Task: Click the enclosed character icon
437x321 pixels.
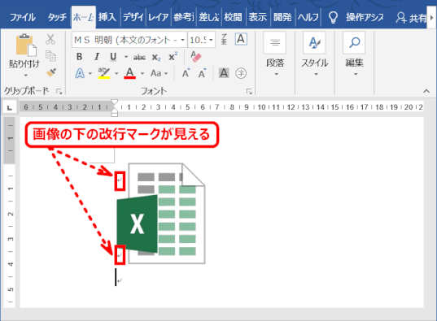Action: pyautogui.click(x=241, y=73)
